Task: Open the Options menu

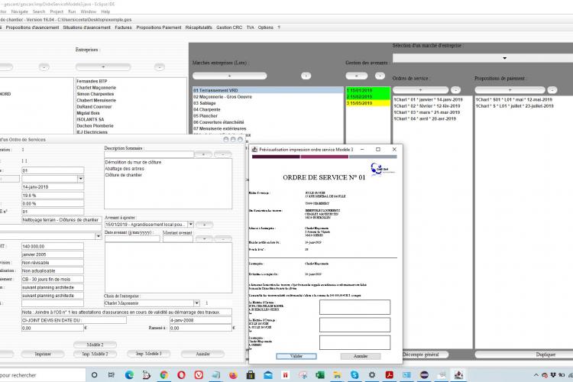Action: [x=265, y=28]
